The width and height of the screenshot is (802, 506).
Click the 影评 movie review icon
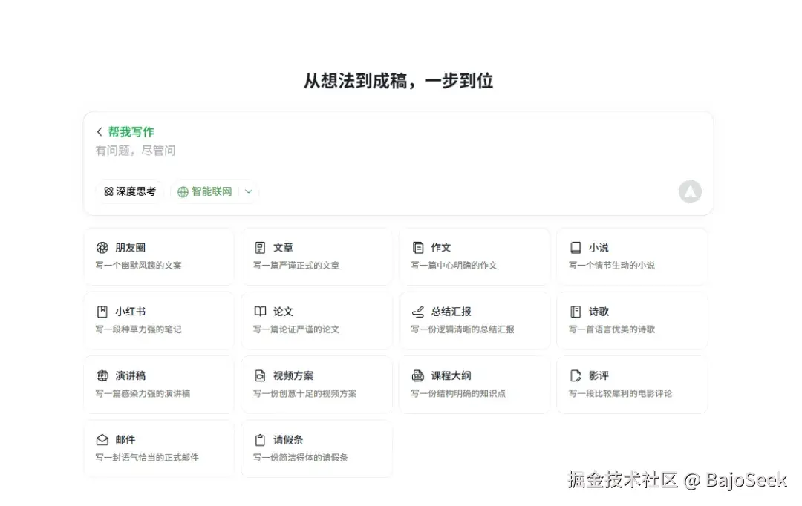pos(576,375)
